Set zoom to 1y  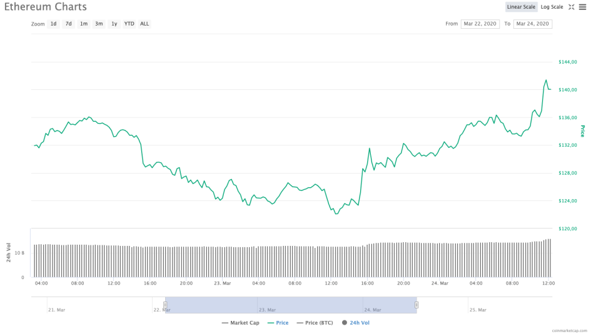tap(114, 24)
